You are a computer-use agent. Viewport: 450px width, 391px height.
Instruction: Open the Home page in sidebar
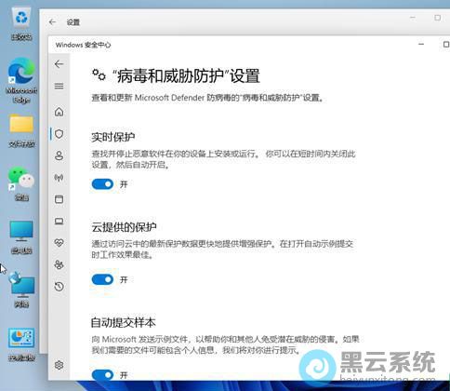pos(59,112)
